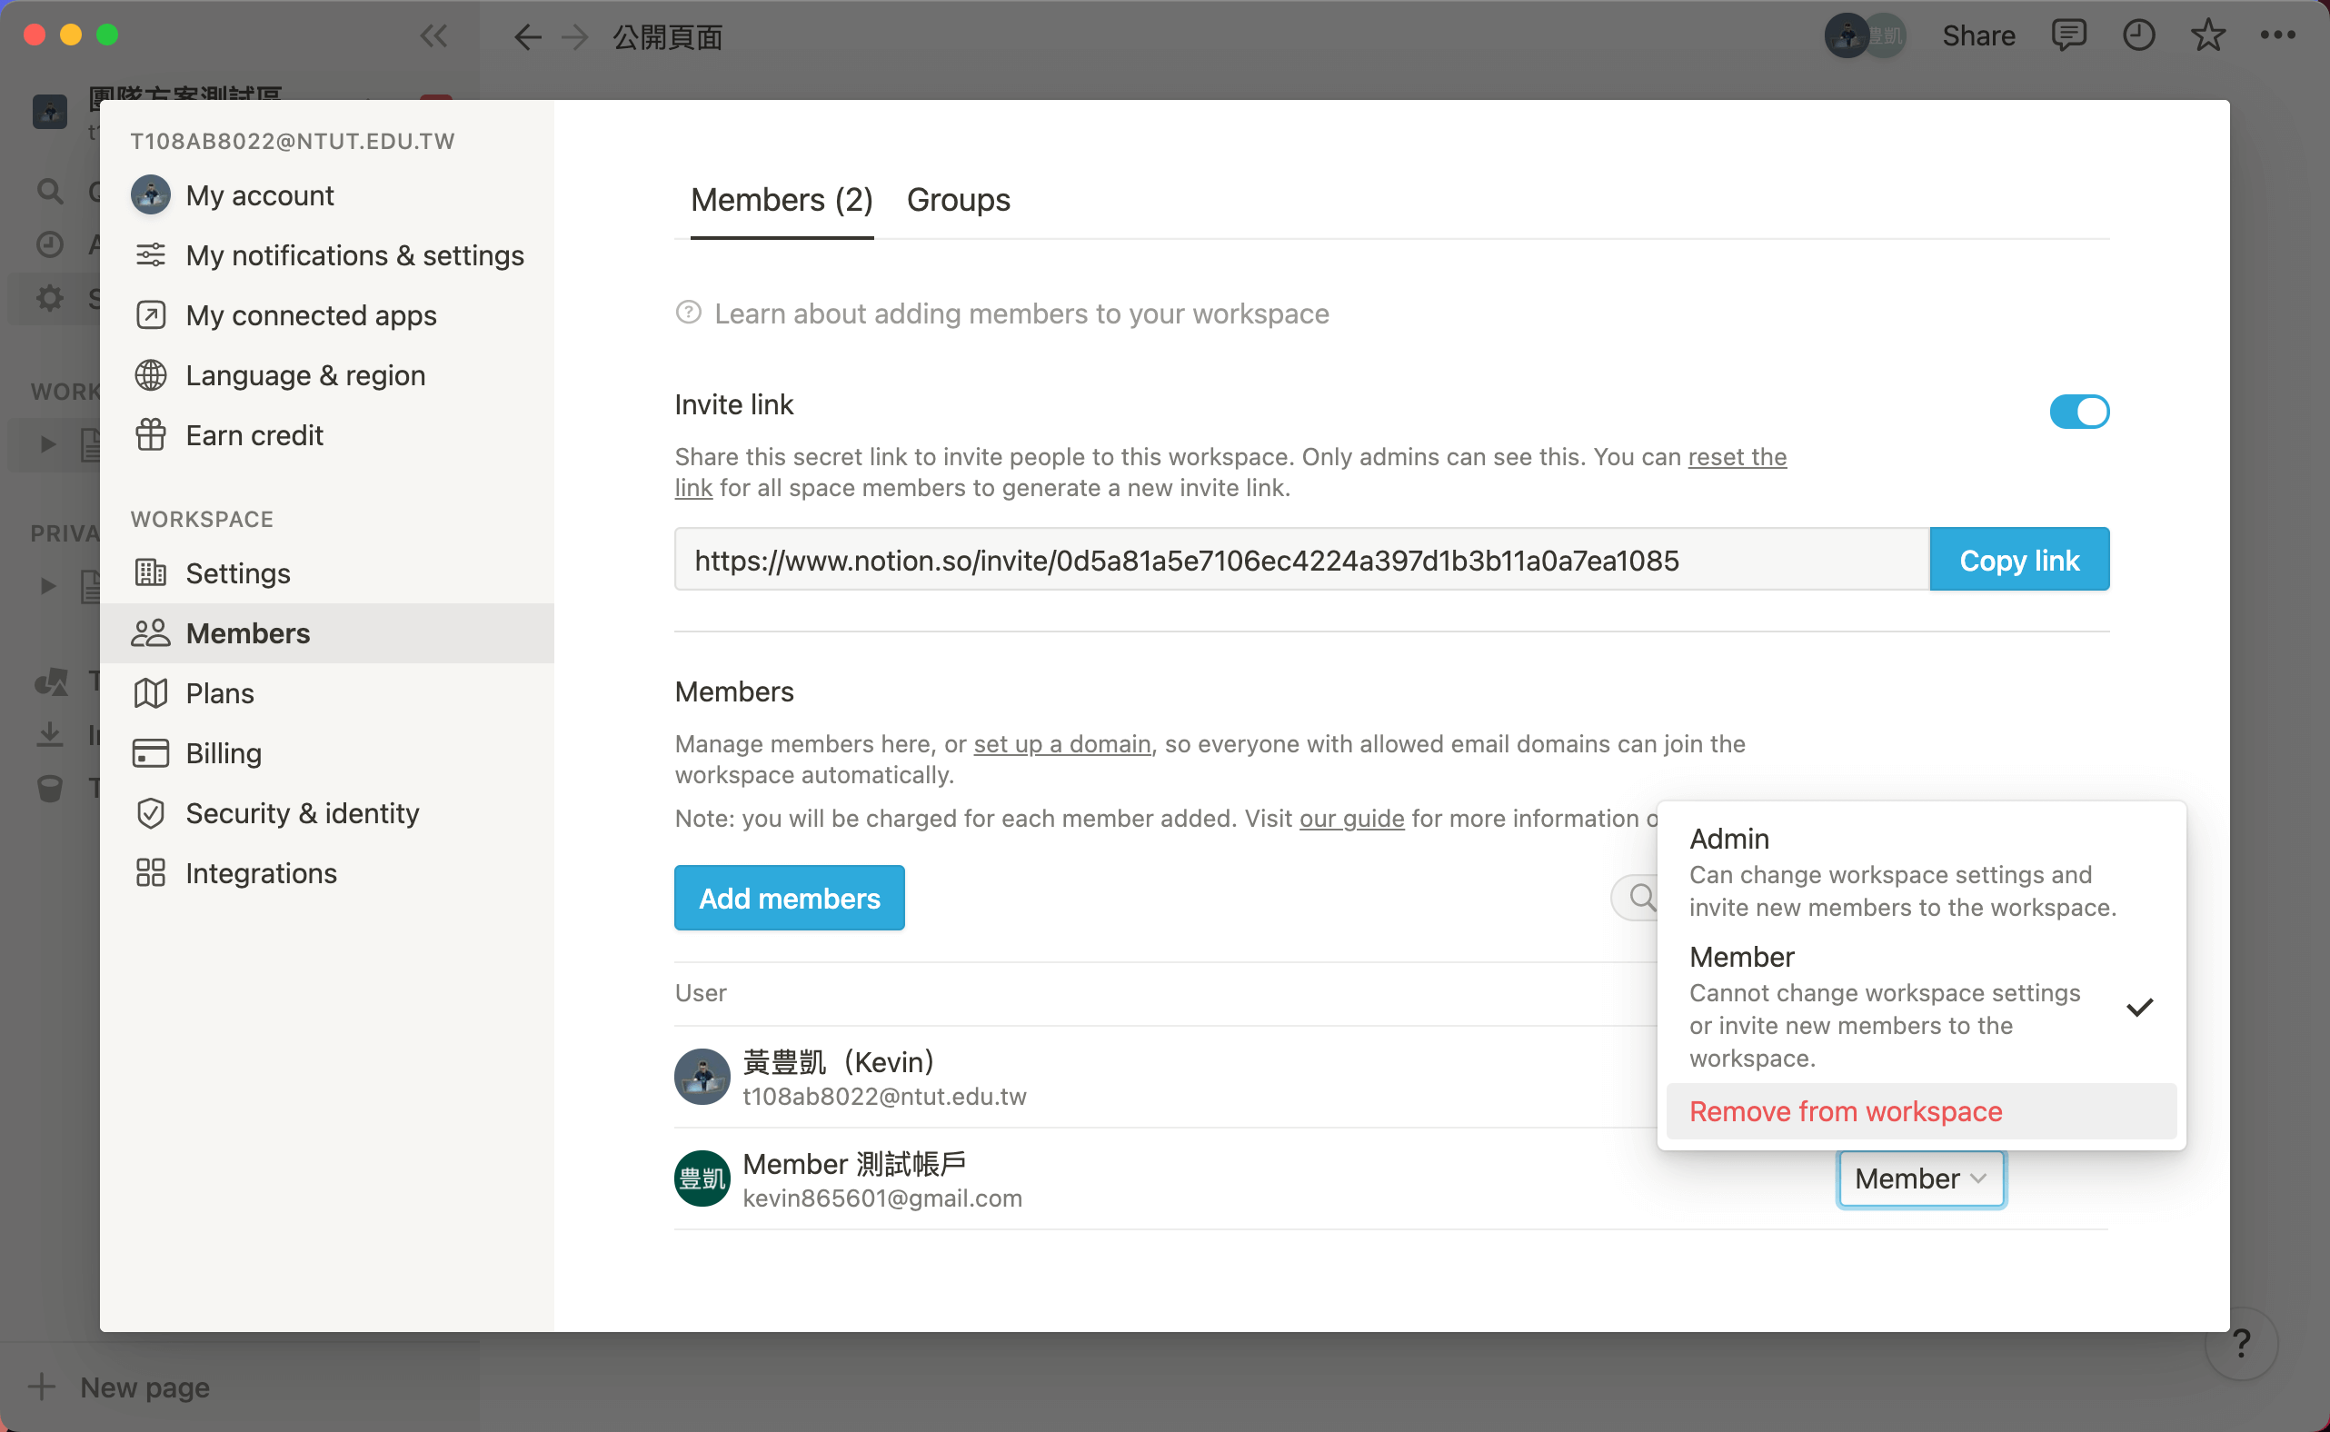Turn off the Invite link toggle

(2079, 412)
